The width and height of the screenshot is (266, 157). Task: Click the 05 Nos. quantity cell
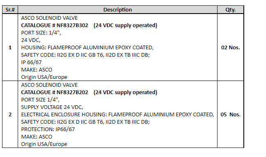click(x=231, y=114)
